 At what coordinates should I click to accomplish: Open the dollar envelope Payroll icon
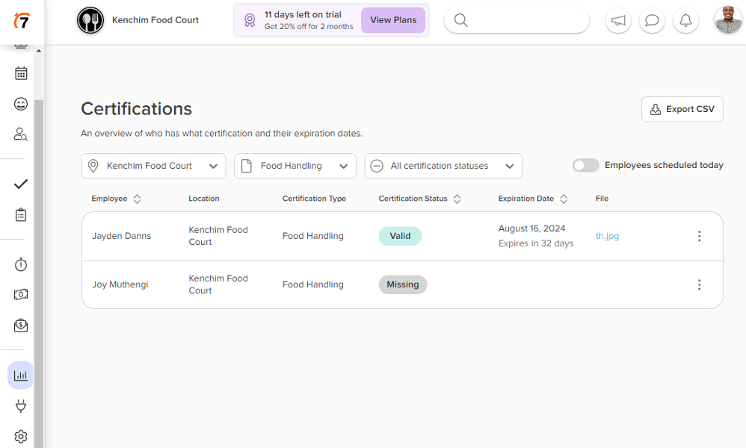tap(21, 326)
